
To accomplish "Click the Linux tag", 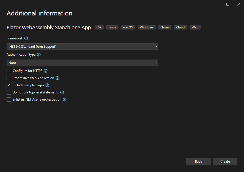I will coord(112,27).
